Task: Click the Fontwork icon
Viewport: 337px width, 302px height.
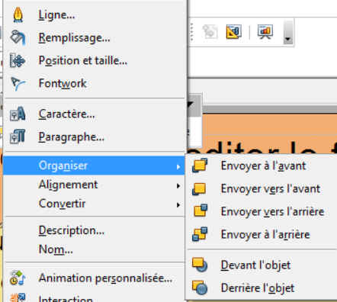Action: pos(18,83)
